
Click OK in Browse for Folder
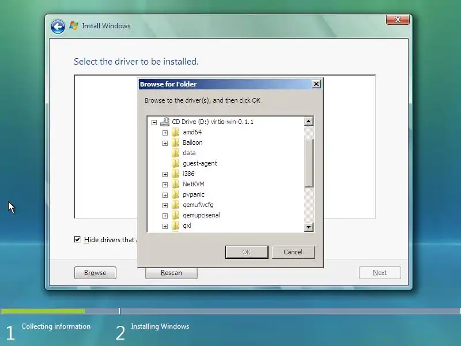247,252
